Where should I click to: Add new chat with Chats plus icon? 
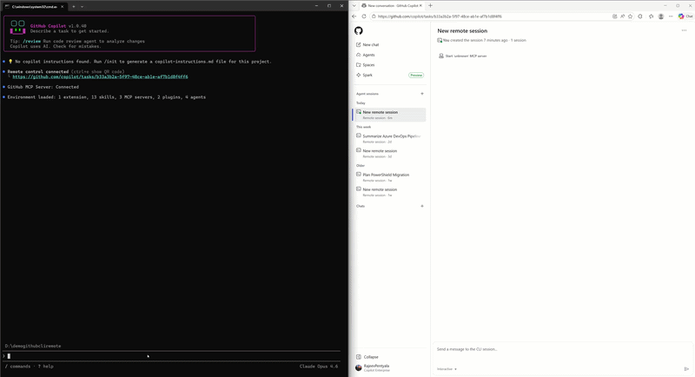point(422,206)
